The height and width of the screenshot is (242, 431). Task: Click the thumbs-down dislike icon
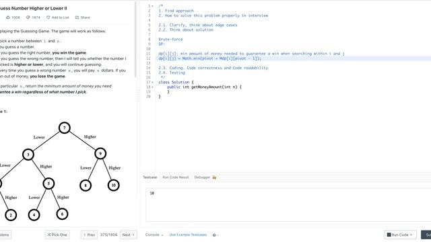point(28,17)
